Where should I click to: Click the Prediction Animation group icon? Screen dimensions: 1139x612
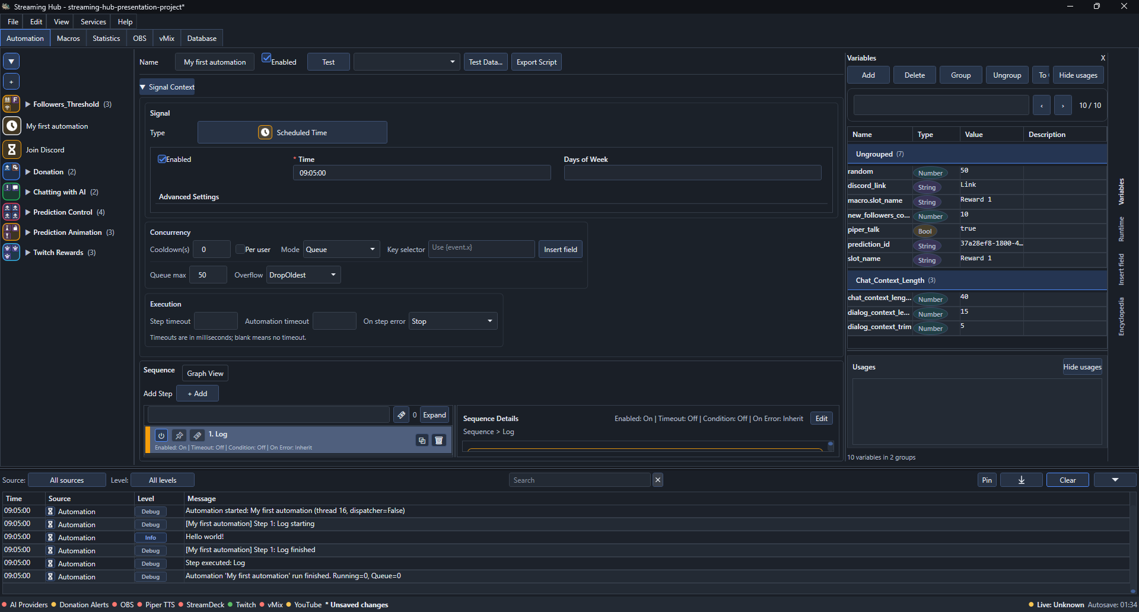pos(12,232)
